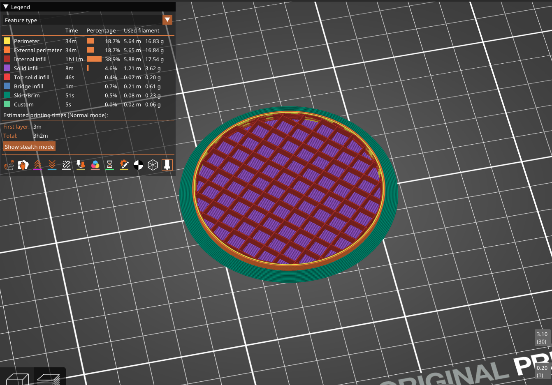Toggle Skirt/Brim visibility in legend
Image resolution: width=552 pixels, height=385 pixels.
pos(27,95)
